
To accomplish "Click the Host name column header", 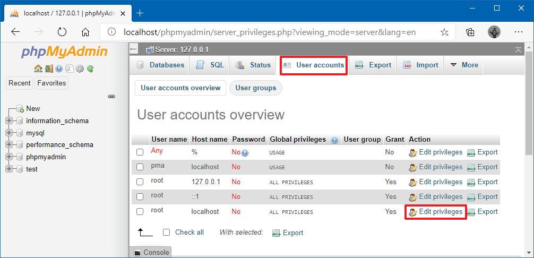I will [x=210, y=140].
